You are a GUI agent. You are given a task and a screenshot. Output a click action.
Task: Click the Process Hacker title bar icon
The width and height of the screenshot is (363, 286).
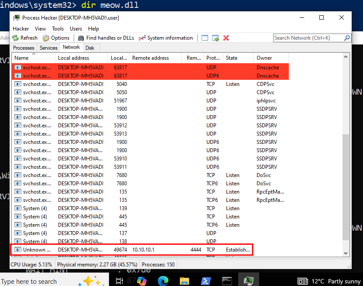point(17,18)
